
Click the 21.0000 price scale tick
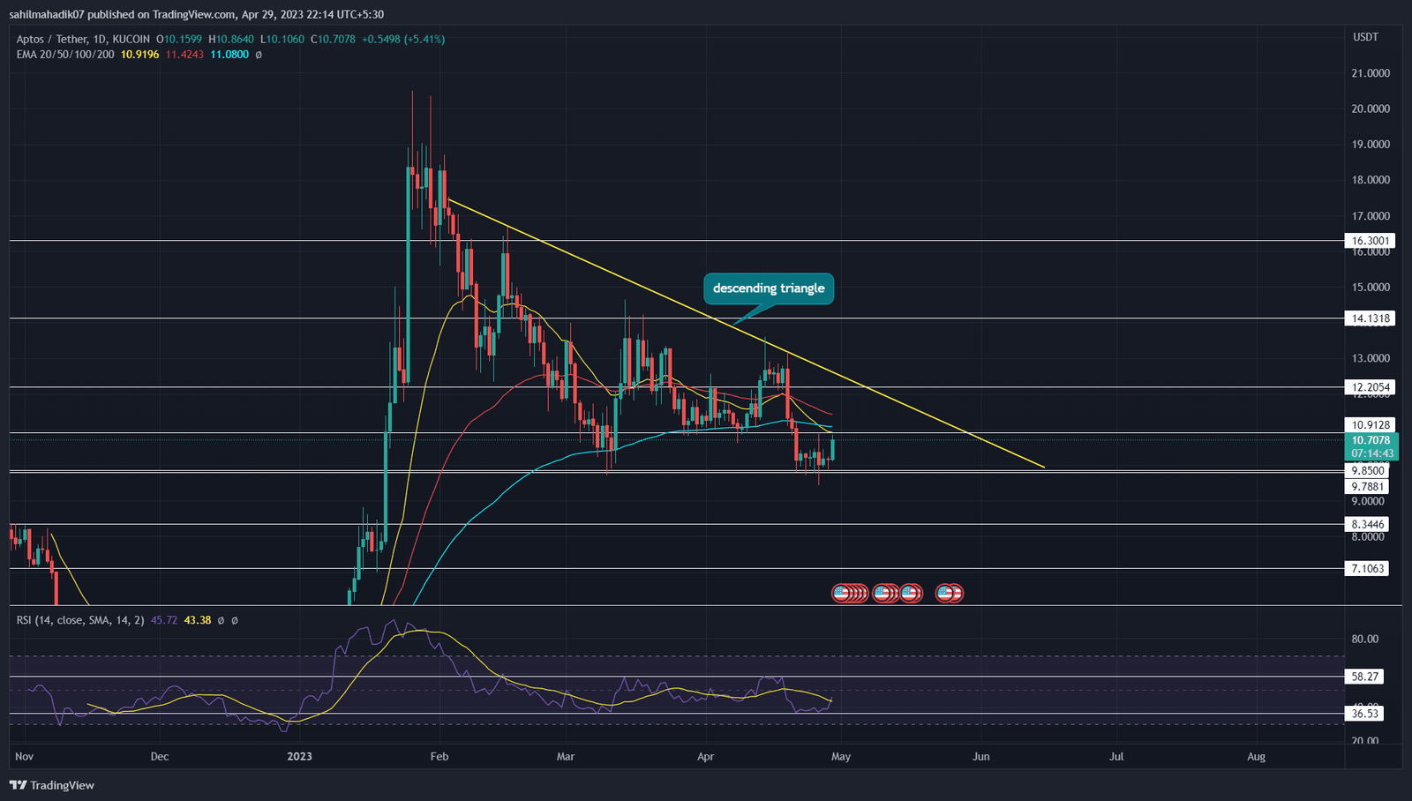1371,73
